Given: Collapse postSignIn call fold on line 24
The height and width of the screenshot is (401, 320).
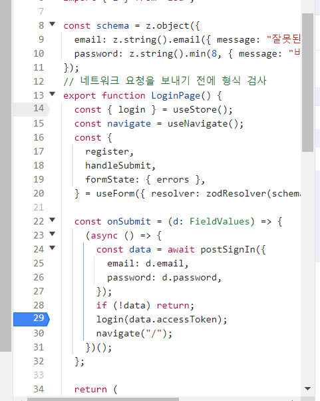Looking at the screenshot, I should coord(52,248).
